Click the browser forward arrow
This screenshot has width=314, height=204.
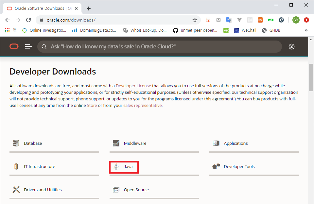tap(18, 20)
